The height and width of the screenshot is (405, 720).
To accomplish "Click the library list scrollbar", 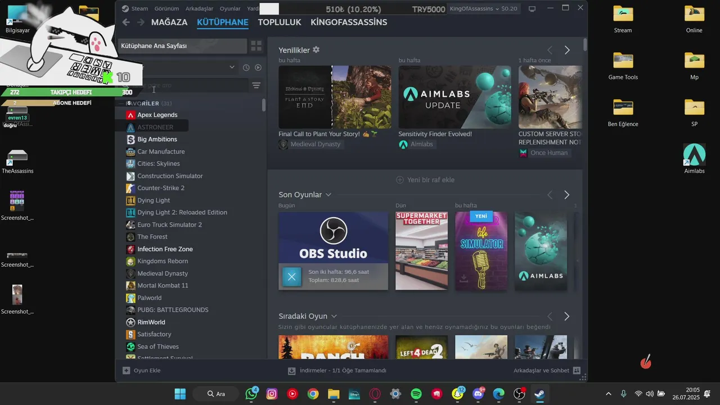I will (264, 105).
